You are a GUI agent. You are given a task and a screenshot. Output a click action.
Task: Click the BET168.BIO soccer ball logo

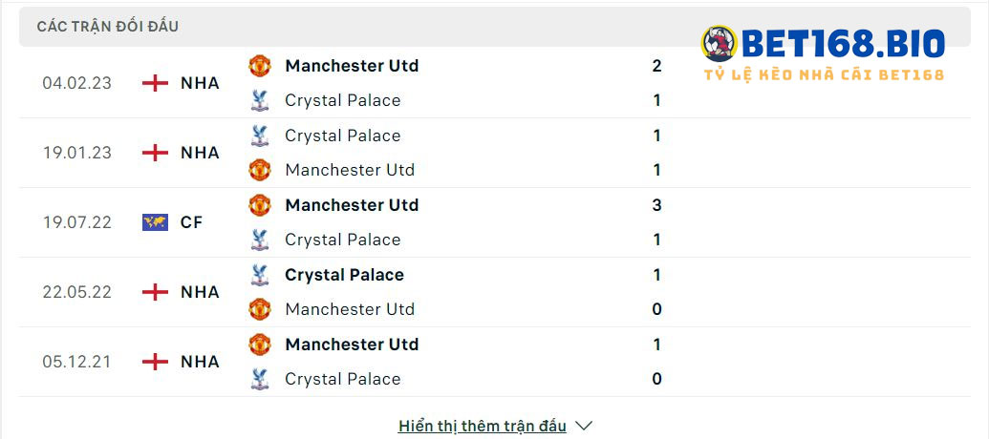tap(719, 44)
